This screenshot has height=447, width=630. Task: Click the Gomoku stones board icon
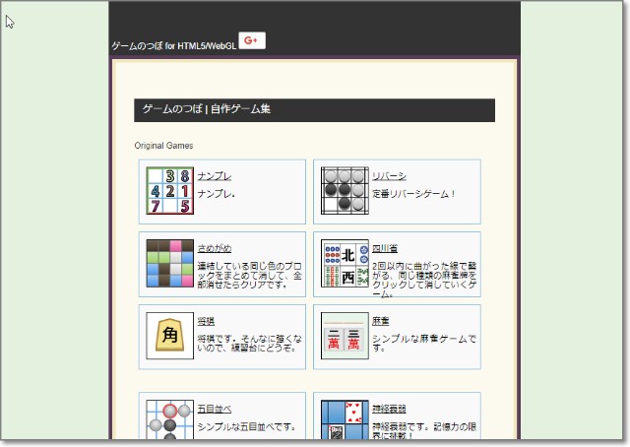[170, 419]
